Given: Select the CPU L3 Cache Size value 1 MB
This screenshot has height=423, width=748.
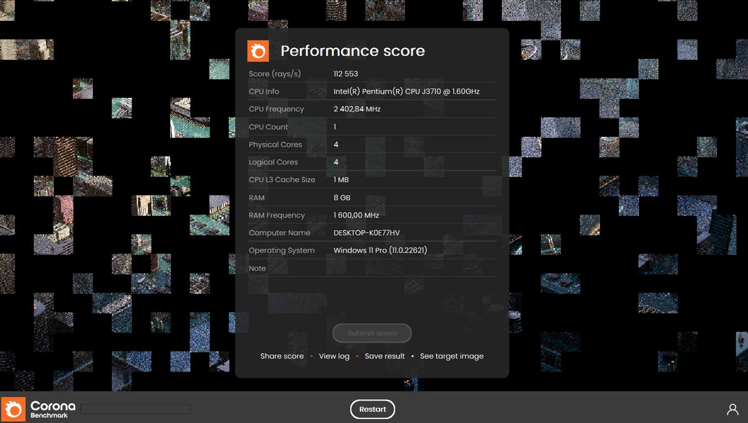Looking at the screenshot, I should click(341, 180).
